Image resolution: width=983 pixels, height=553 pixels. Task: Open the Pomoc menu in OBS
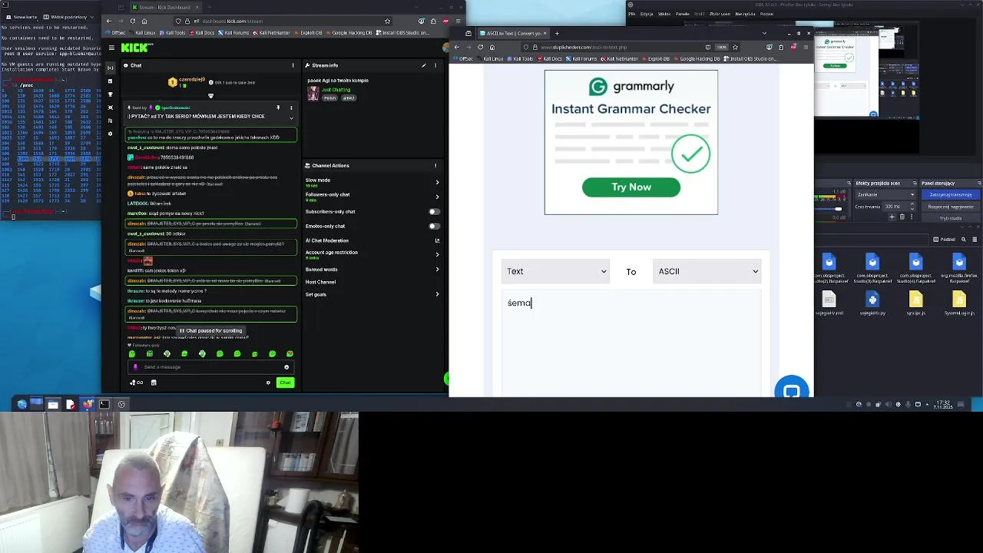(766, 14)
